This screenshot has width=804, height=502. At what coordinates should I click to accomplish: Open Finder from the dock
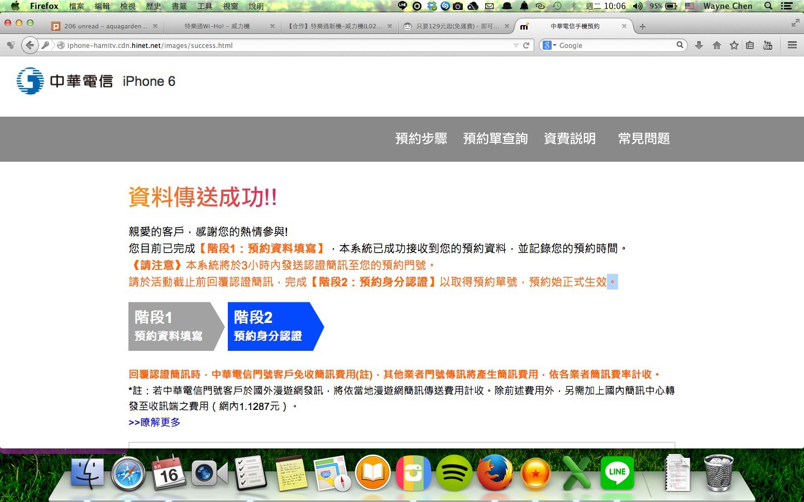[87, 473]
